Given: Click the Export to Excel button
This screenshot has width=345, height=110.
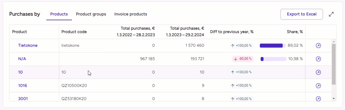Looking at the screenshot, I should pyautogui.click(x=302, y=14).
